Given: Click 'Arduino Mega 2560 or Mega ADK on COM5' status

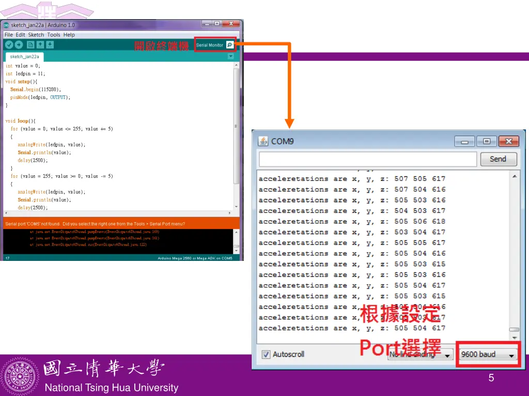Looking at the screenshot, I should pyautogui.click(x=195, y=258).
